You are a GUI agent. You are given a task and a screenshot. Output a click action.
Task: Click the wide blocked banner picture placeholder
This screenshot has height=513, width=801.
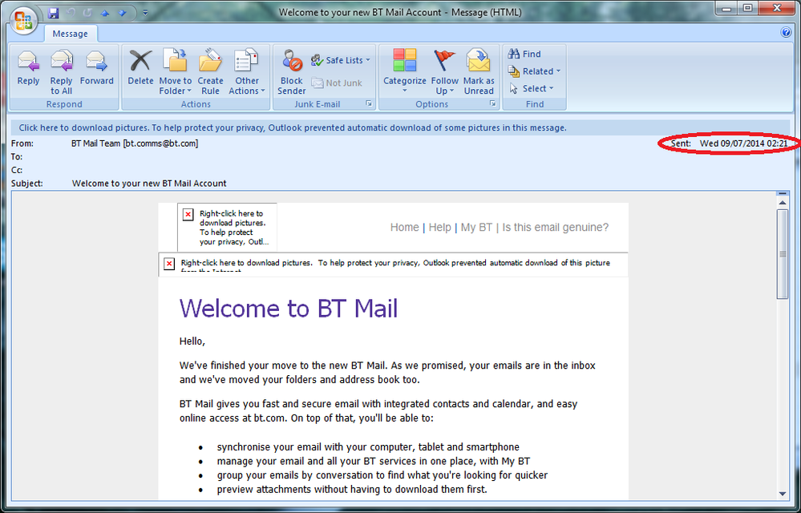click(394, 265)
